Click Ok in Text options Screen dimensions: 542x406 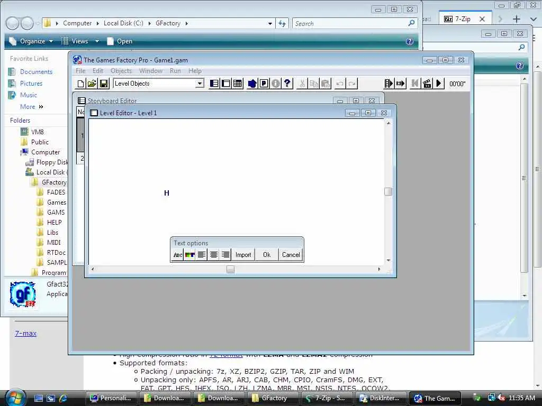tap(267, 255)
